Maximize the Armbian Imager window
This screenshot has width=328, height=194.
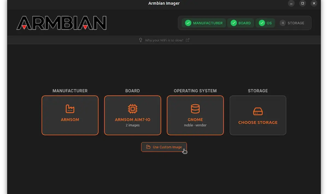[302, 4]
